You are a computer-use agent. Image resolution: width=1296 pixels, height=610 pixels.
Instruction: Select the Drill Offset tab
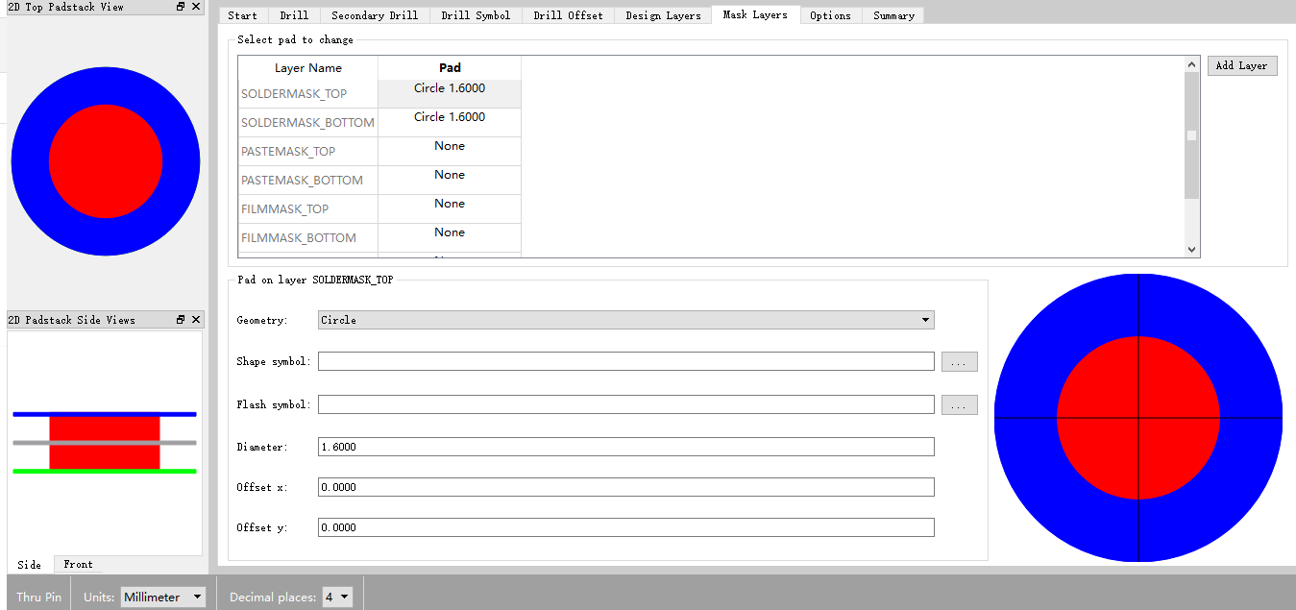coord(568,15)
